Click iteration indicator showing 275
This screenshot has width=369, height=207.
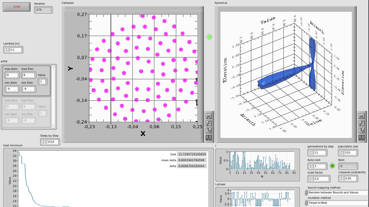coord(43,10)
